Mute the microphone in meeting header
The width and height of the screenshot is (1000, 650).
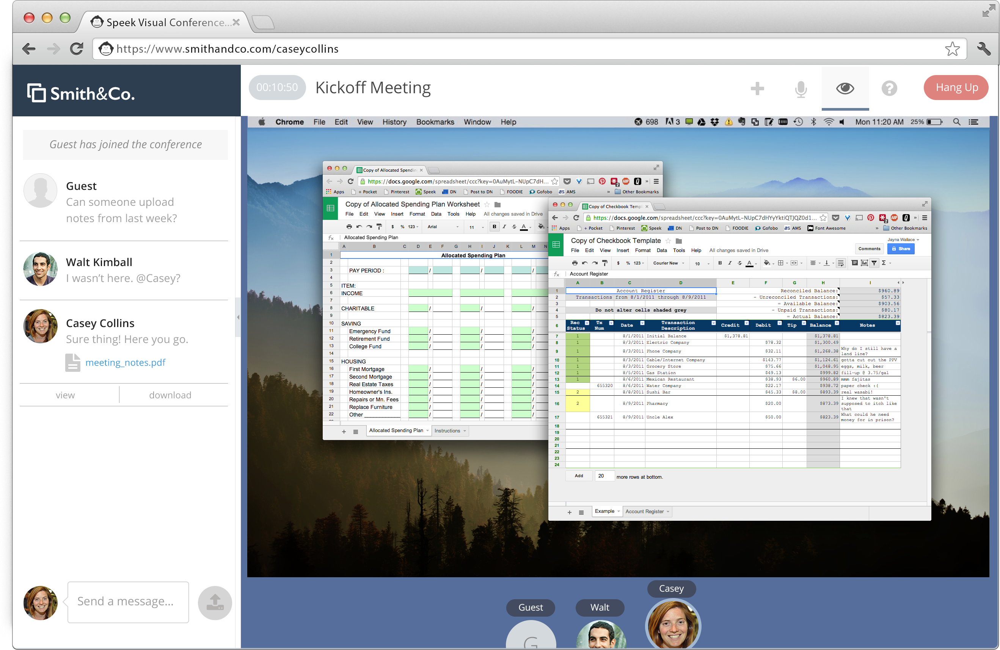801,89
